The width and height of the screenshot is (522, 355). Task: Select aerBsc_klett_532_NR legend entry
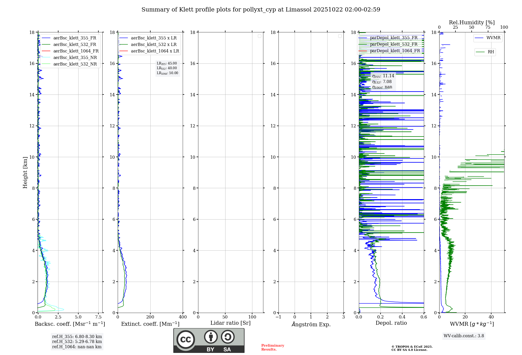tap(75, 64)
